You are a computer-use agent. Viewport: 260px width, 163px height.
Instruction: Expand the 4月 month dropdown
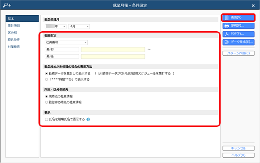(x=79, y=26)
